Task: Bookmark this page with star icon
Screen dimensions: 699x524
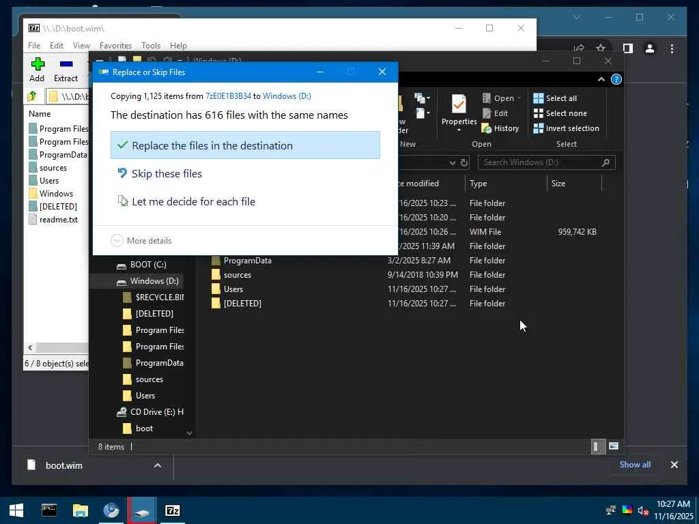Action: point(601,48)
